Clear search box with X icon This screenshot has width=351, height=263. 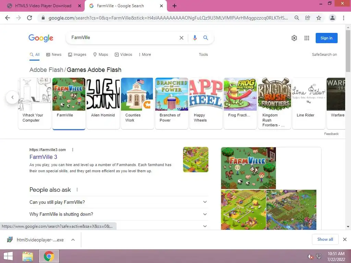pyautogui.click(x=182, y=38)
